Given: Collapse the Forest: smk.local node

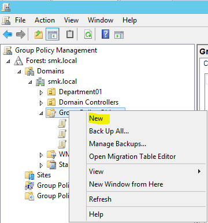Looking at the screenshot, I should tap(8, 61).
